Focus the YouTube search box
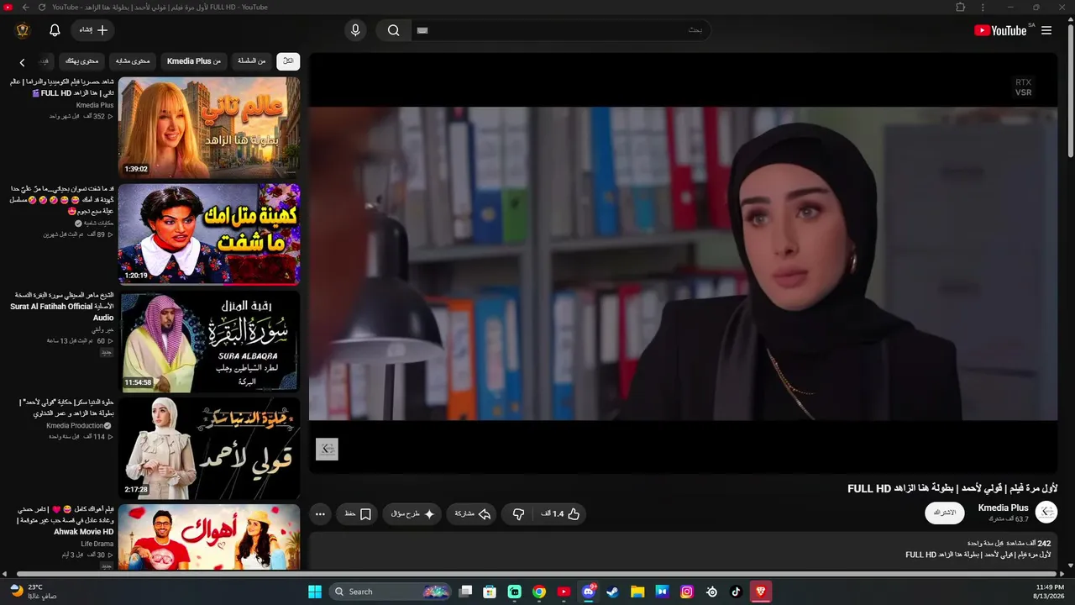 pos(561,30)
